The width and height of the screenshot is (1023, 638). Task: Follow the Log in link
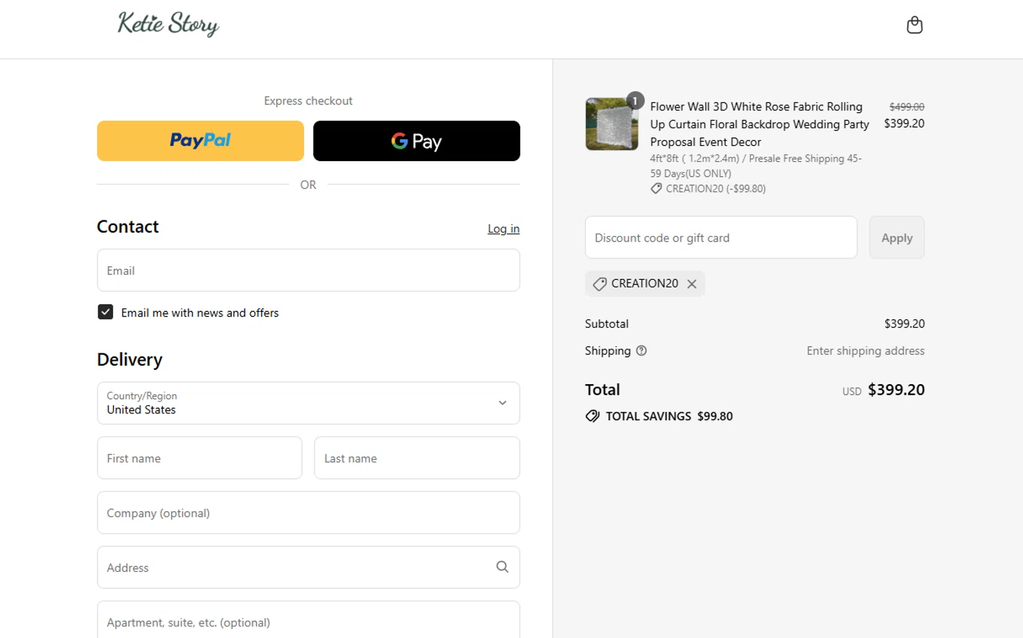click(503, 229)
